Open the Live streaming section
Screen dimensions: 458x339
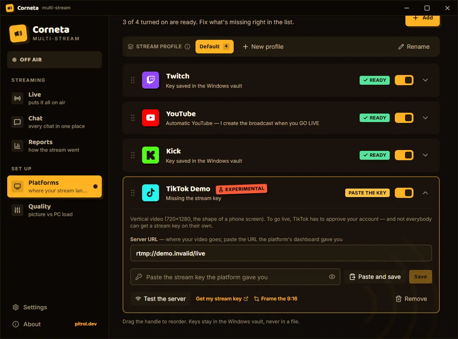point(54,98)
